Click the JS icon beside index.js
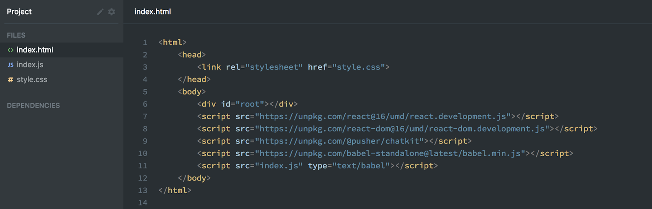The height and width of the screenshot is (209, 652). tap(11, 65)
